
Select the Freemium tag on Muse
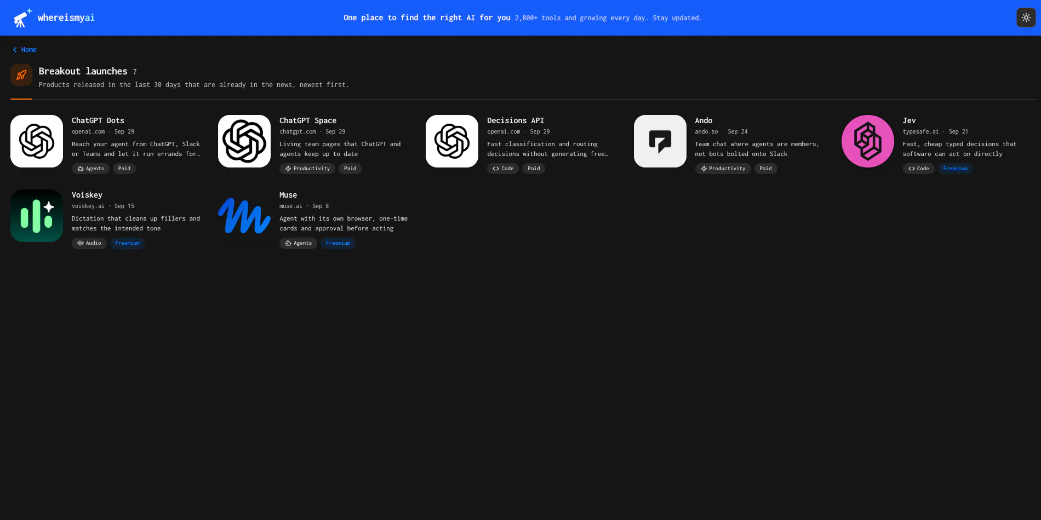click(x=338, y=243)
